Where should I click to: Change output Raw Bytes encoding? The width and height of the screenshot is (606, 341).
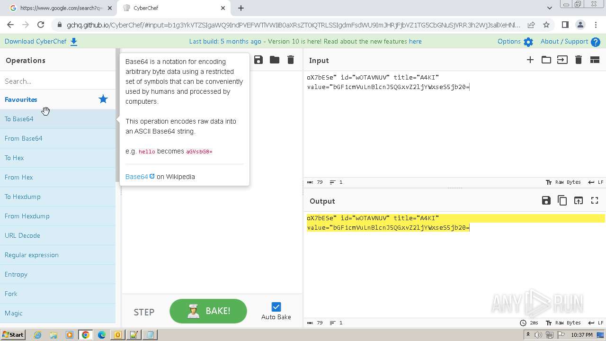click(563, 323)
